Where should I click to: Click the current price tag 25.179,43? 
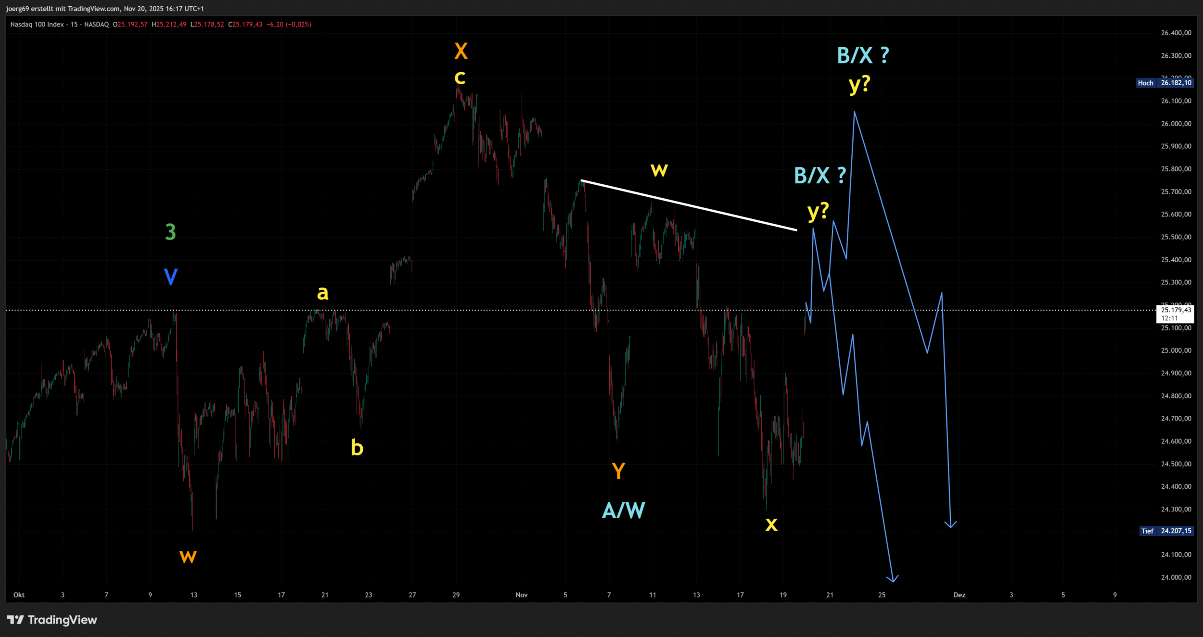[1176, 310]
